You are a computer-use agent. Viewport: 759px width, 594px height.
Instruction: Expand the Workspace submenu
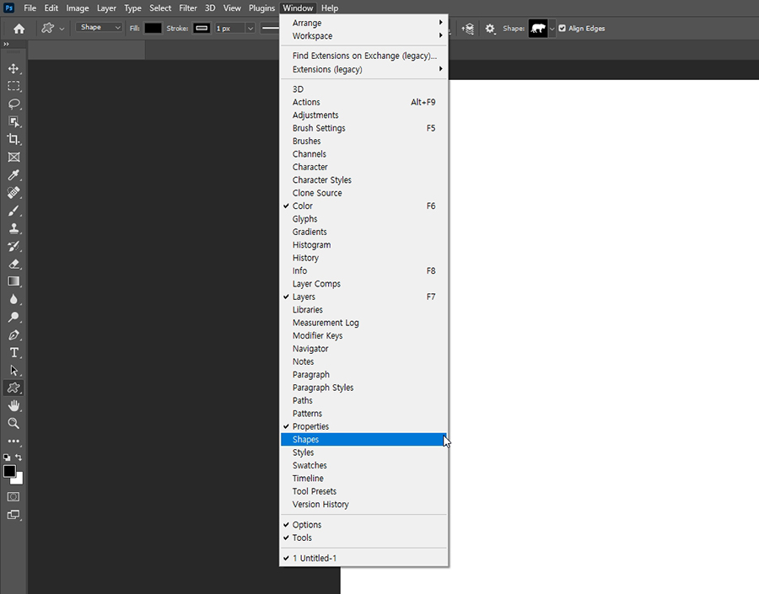pyautogui.click(x=363, y=35)
